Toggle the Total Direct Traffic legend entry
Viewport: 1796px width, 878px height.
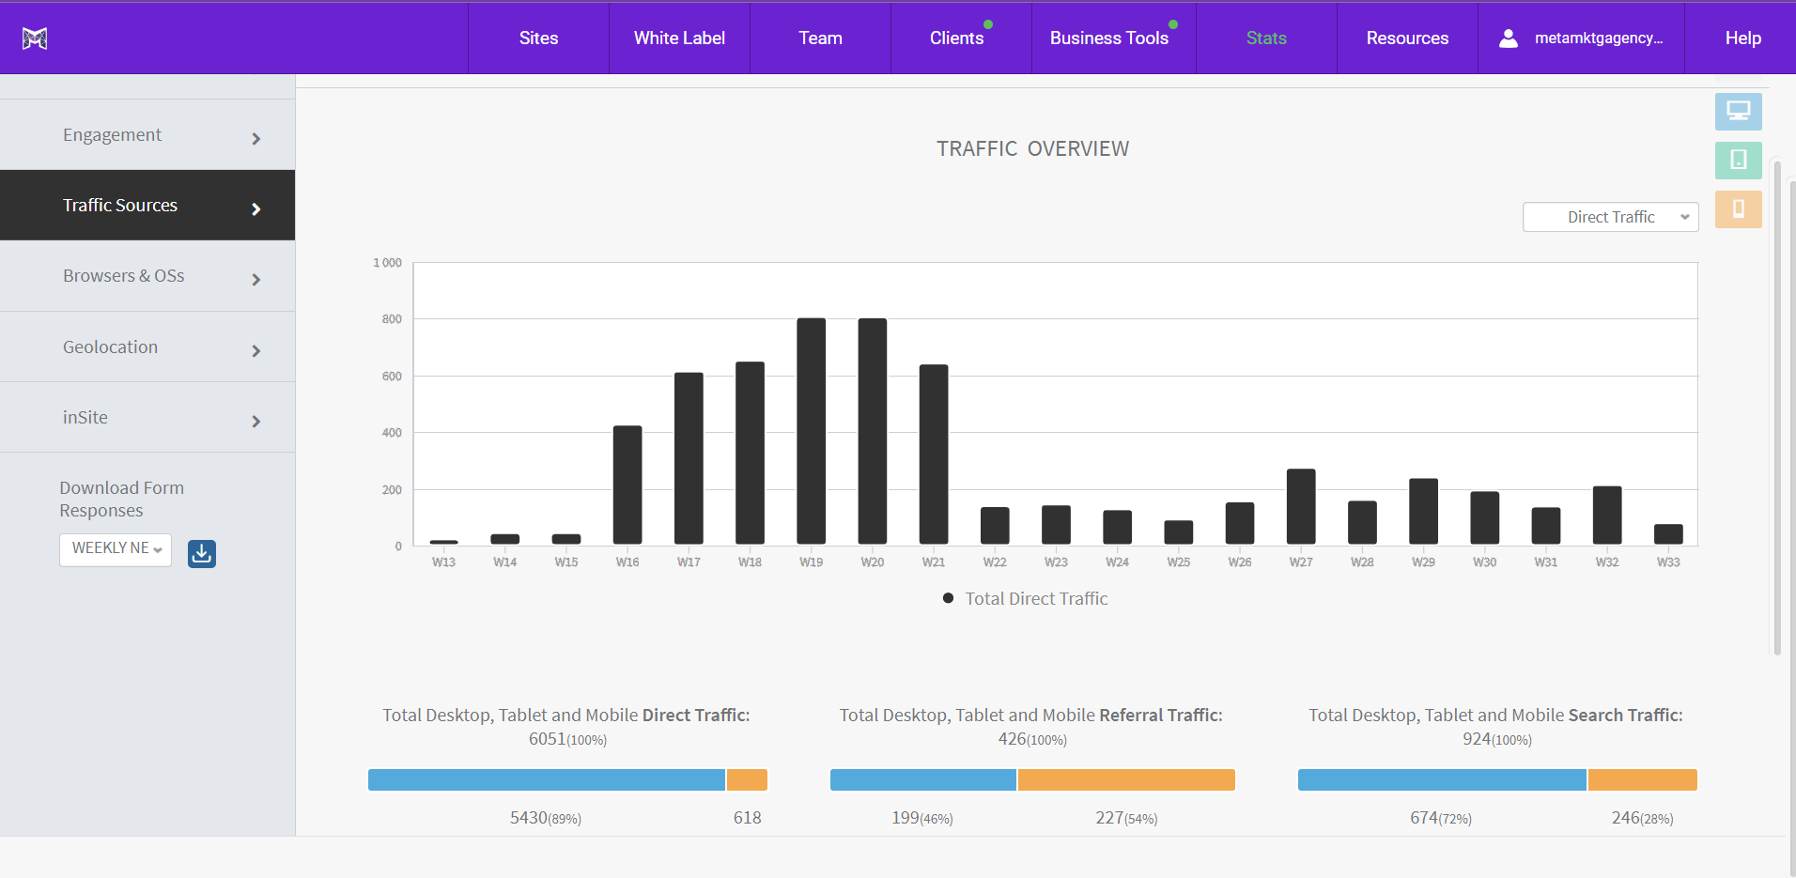pyautogui.click(x=1023, y=598)
